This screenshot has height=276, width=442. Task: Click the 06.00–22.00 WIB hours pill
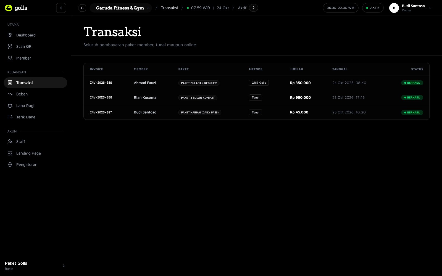[x=340, y=8]
